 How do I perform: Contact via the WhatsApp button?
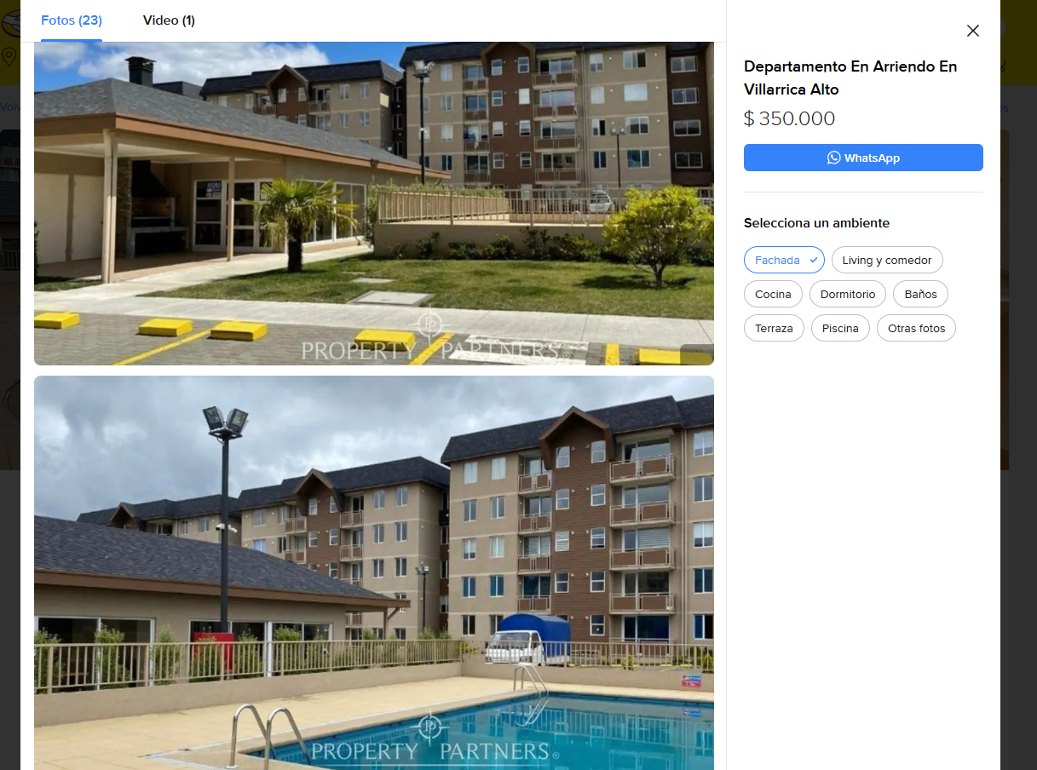click(863, 158)
